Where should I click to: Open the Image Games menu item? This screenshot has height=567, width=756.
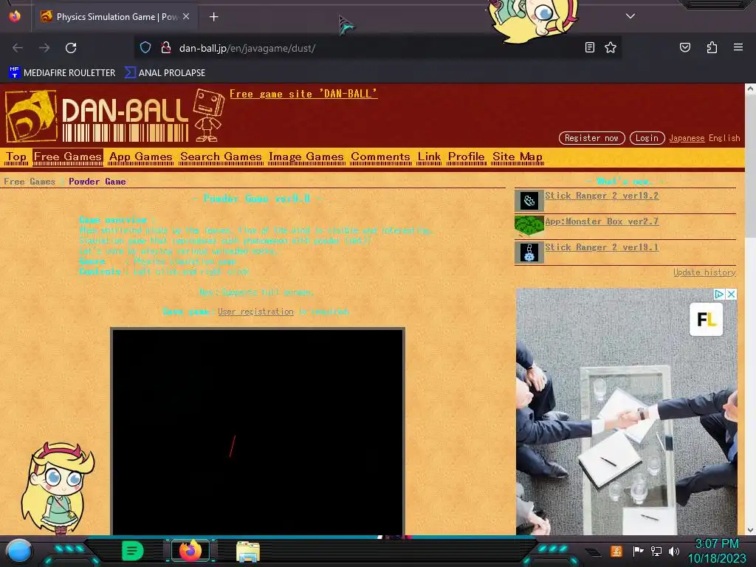(306, 157)
